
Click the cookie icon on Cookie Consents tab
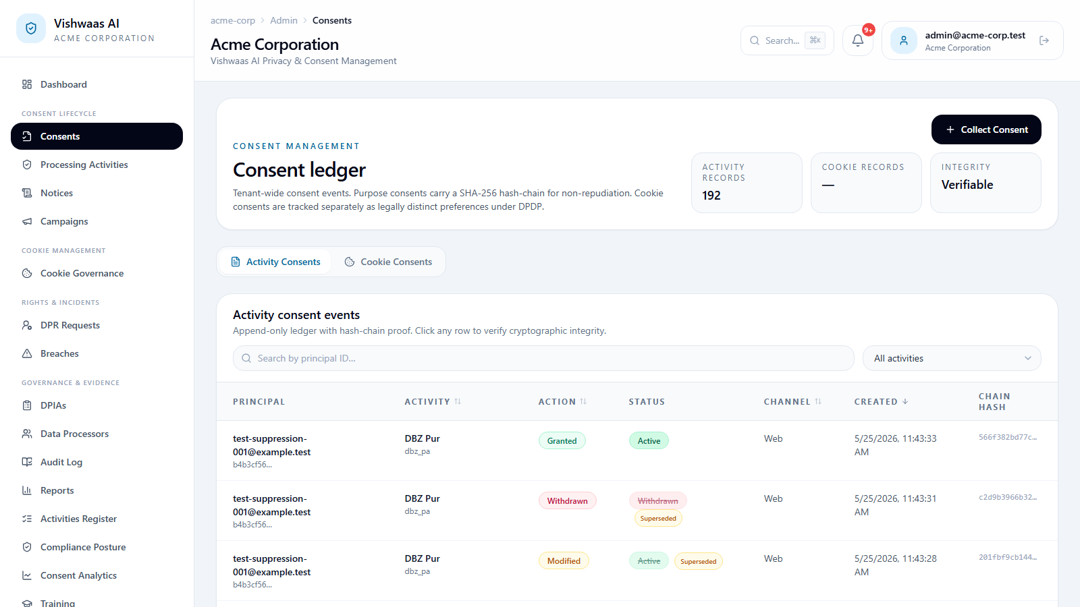[350, 262]
